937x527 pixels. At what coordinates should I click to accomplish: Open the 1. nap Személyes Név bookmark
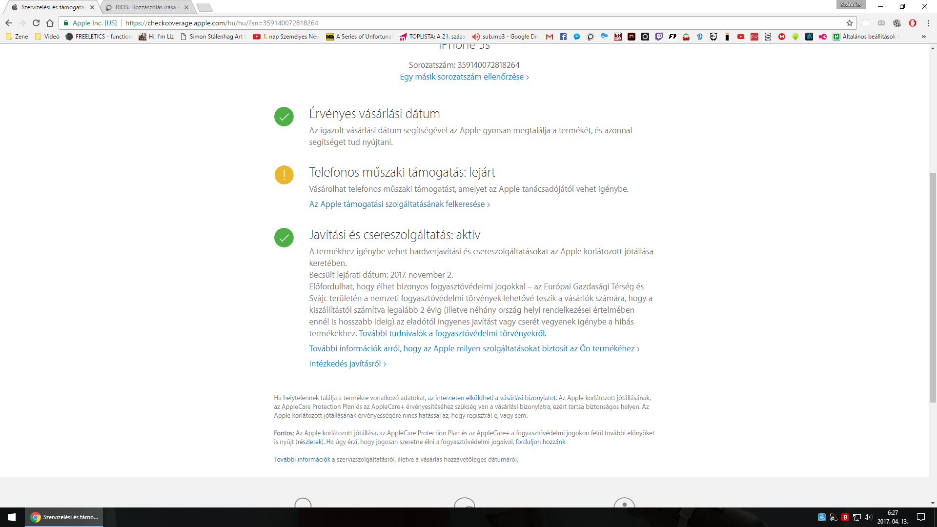pos(286,37)
